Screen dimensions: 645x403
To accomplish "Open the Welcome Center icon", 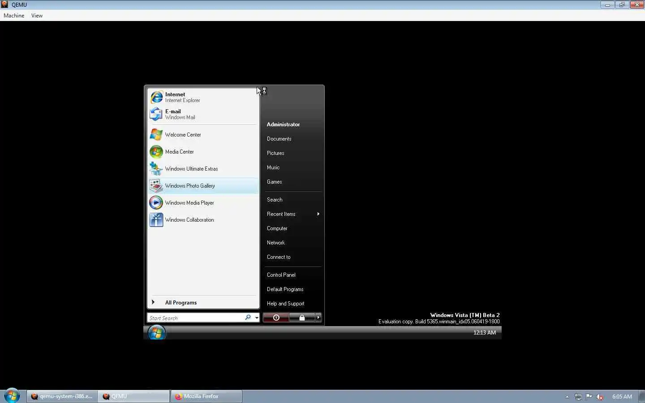I will click(x=156, y=134).
